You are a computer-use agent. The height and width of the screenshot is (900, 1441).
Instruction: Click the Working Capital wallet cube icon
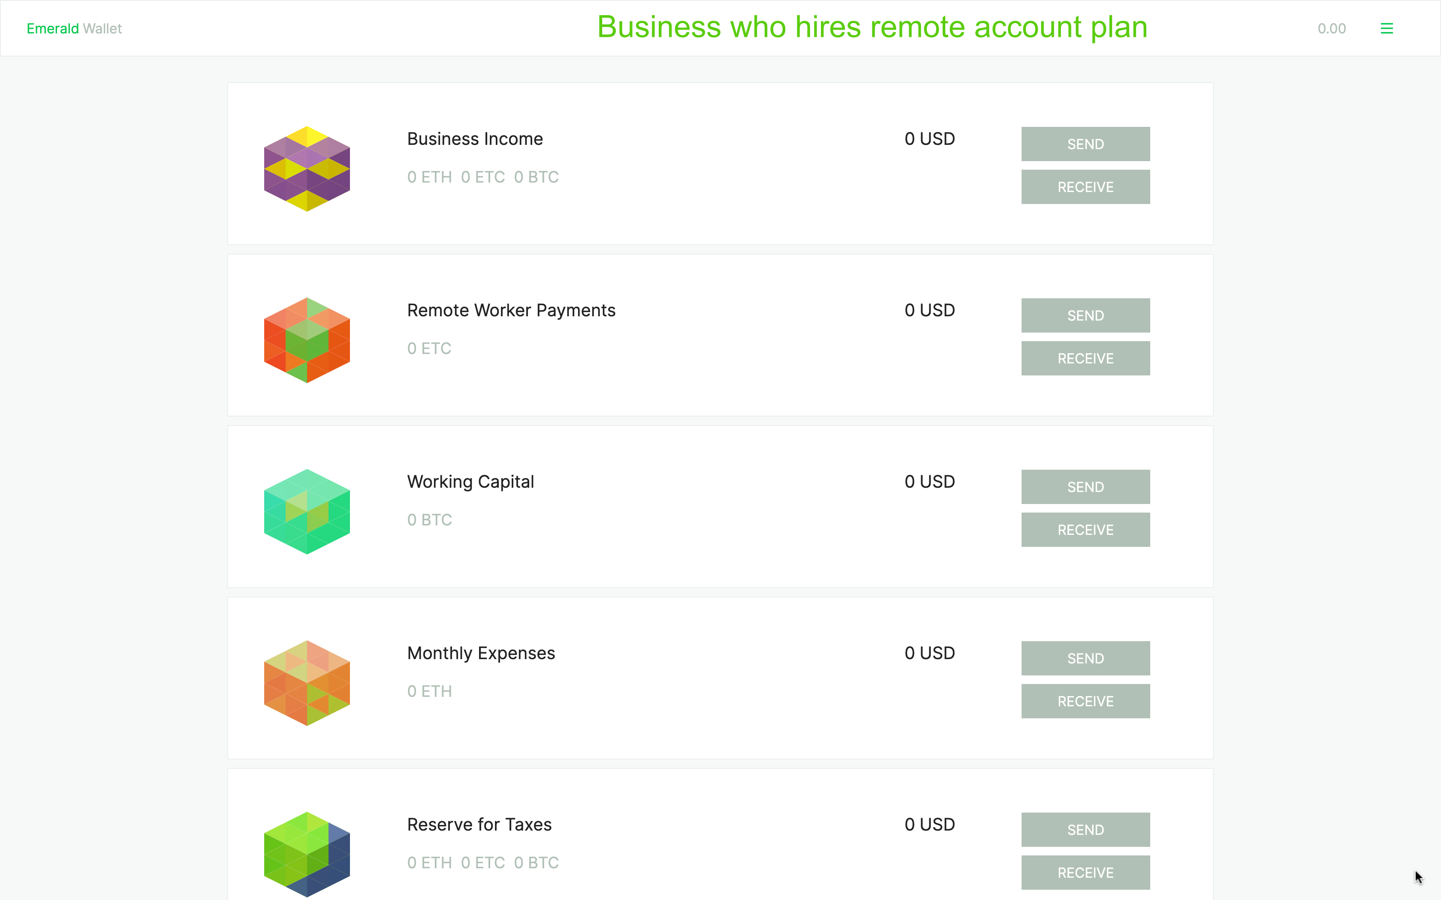pos(307,511)
